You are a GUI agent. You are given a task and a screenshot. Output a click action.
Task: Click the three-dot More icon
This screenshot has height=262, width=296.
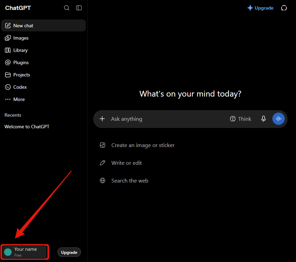[x=8, y=99]
